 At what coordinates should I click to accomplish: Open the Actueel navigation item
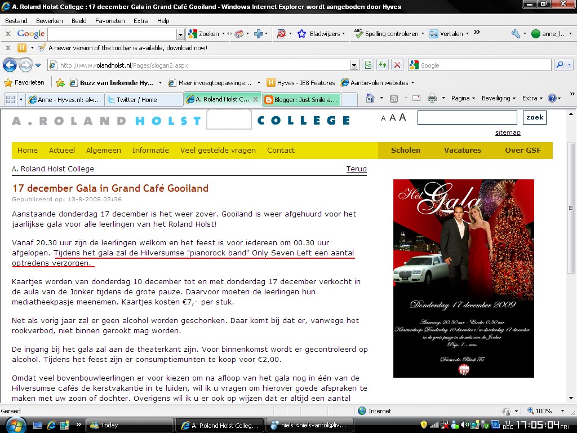(62, 150)
